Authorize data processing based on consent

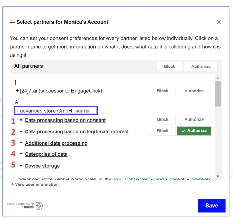[194, 119]
